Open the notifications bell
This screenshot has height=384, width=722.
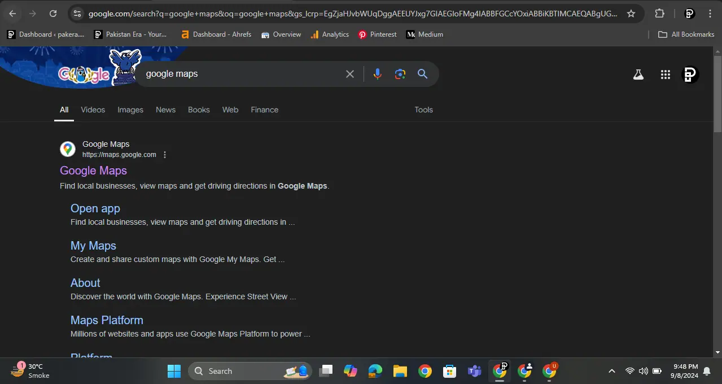point(707,371)
